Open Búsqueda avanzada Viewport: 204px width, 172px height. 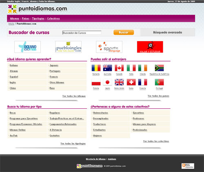(168, 32)
